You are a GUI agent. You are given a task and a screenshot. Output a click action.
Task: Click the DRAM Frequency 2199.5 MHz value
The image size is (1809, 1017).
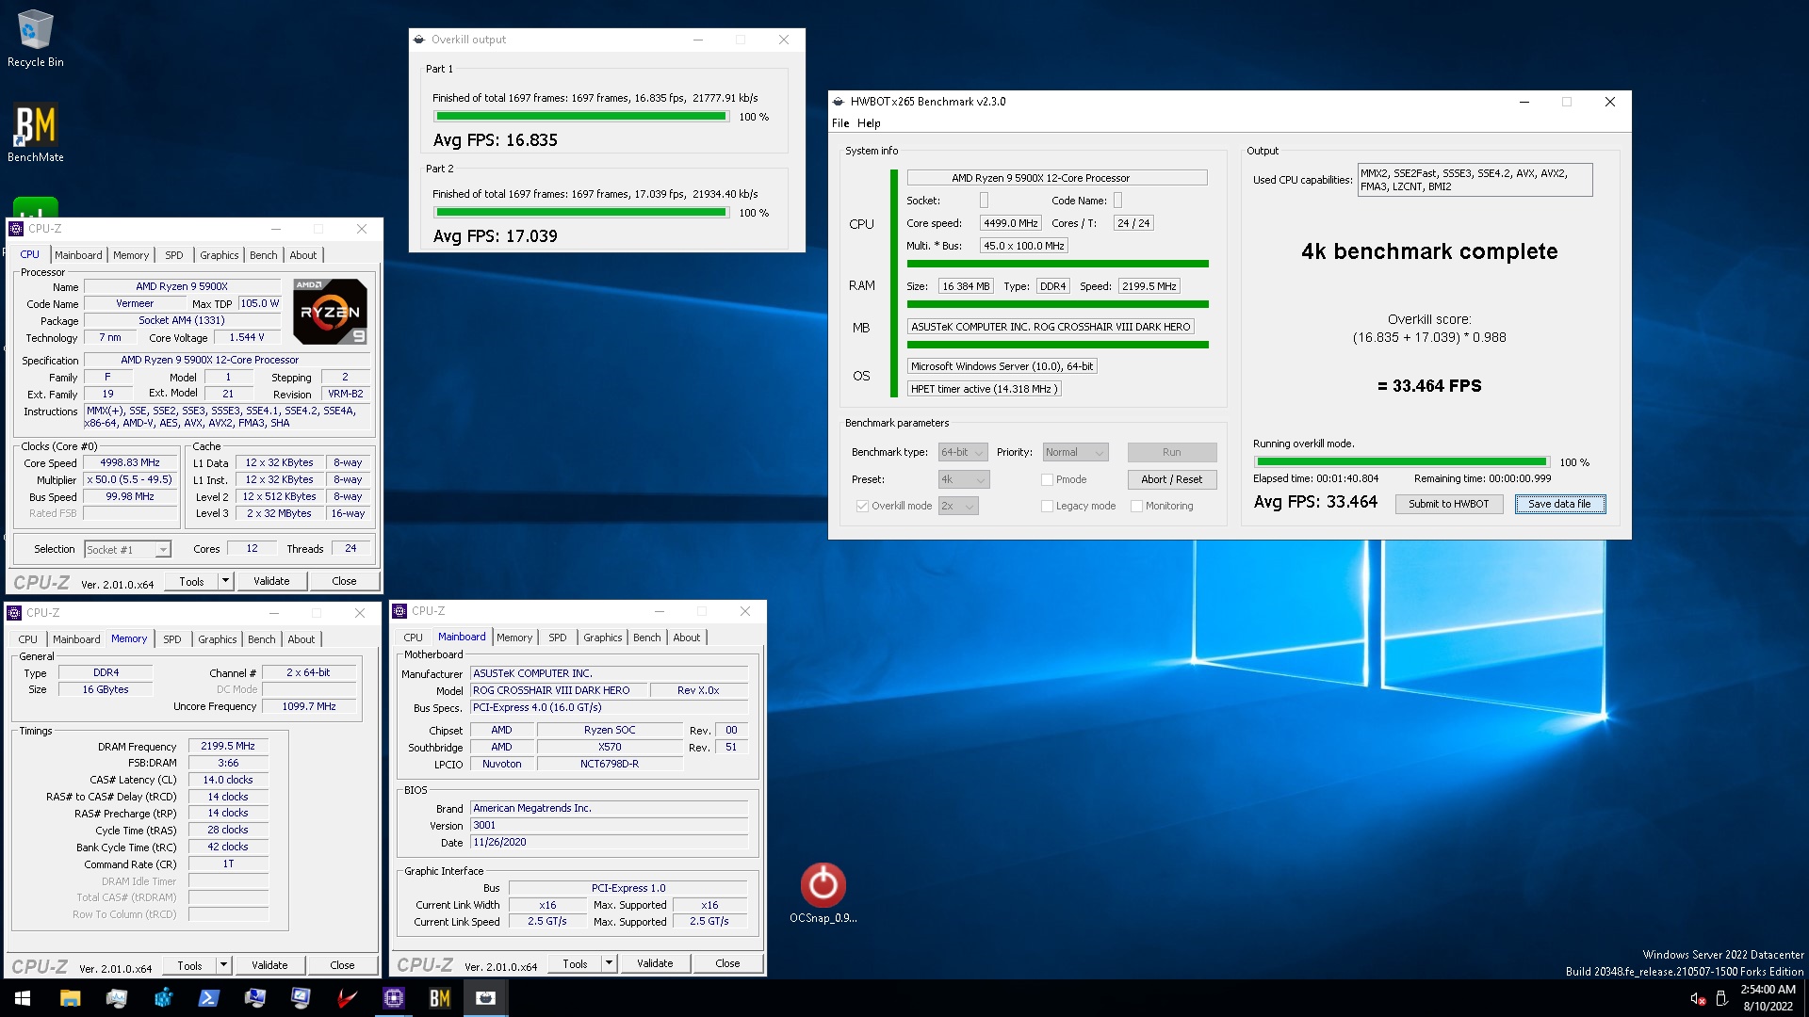(228, 746)
